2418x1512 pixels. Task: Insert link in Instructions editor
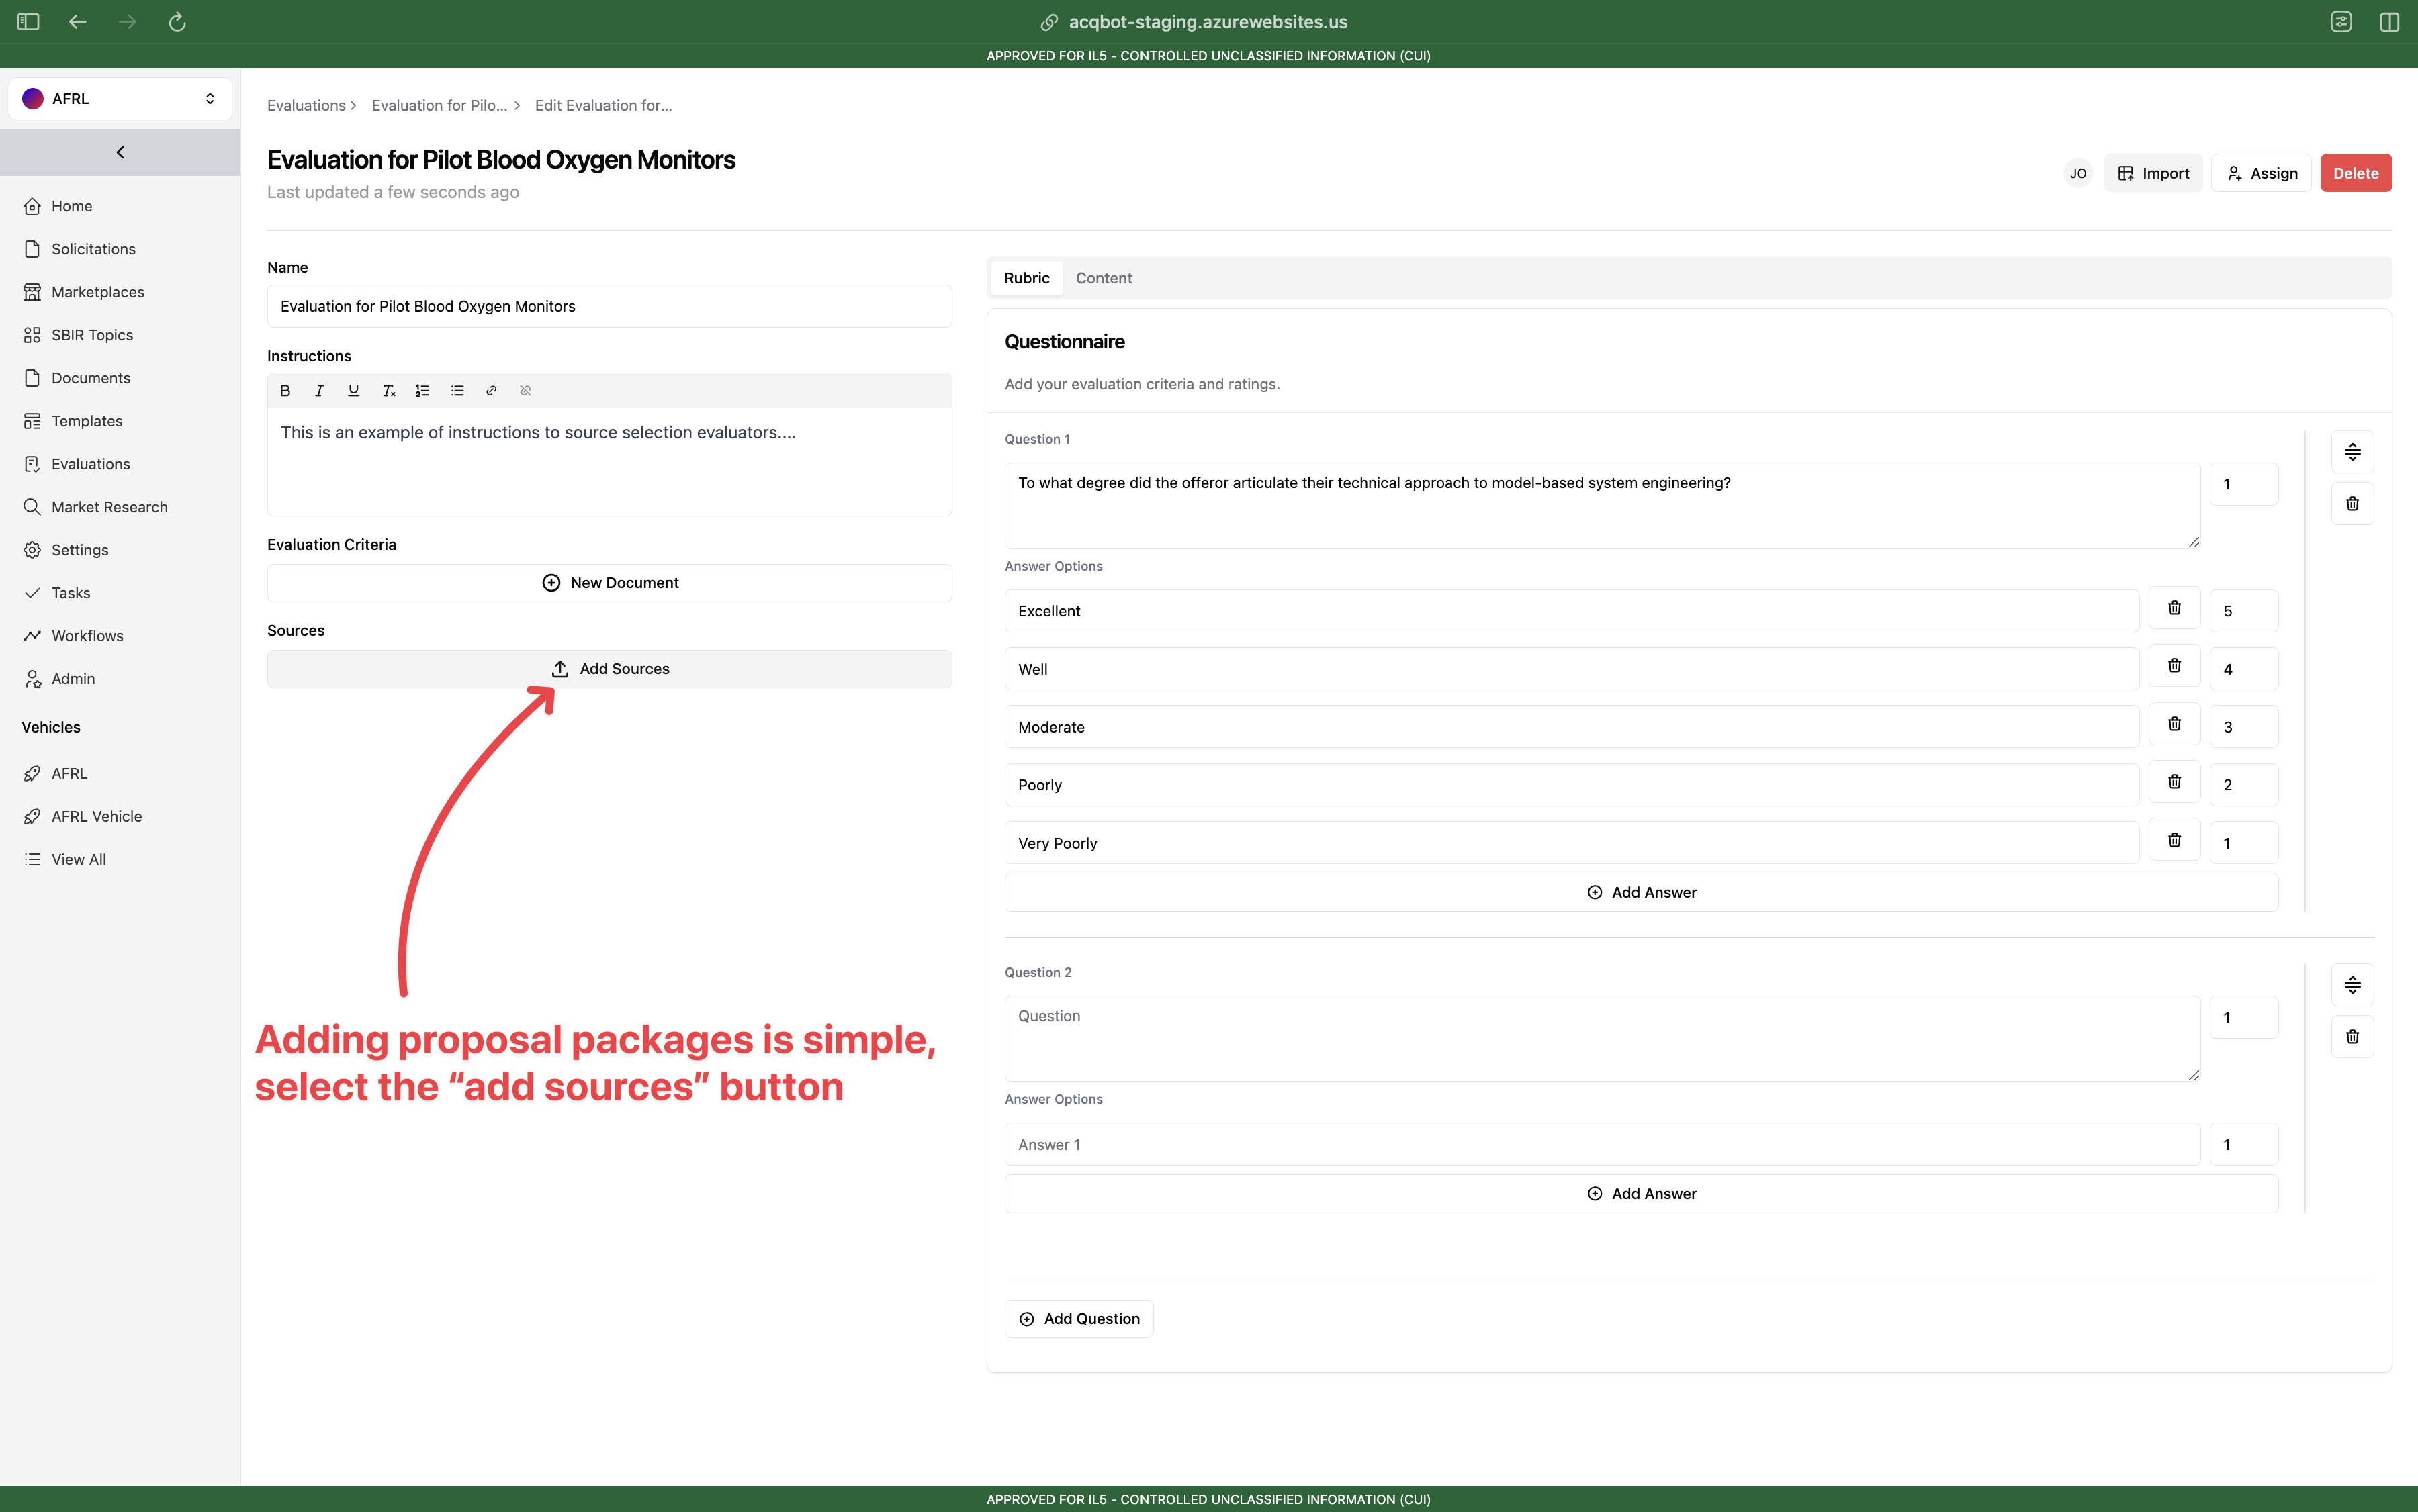tap(491, 391)
